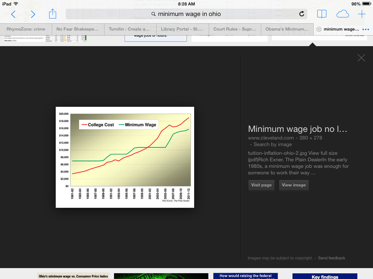373x279 pixels.
Task: Open the College Cost chart preview image
Action: (125, 157)
